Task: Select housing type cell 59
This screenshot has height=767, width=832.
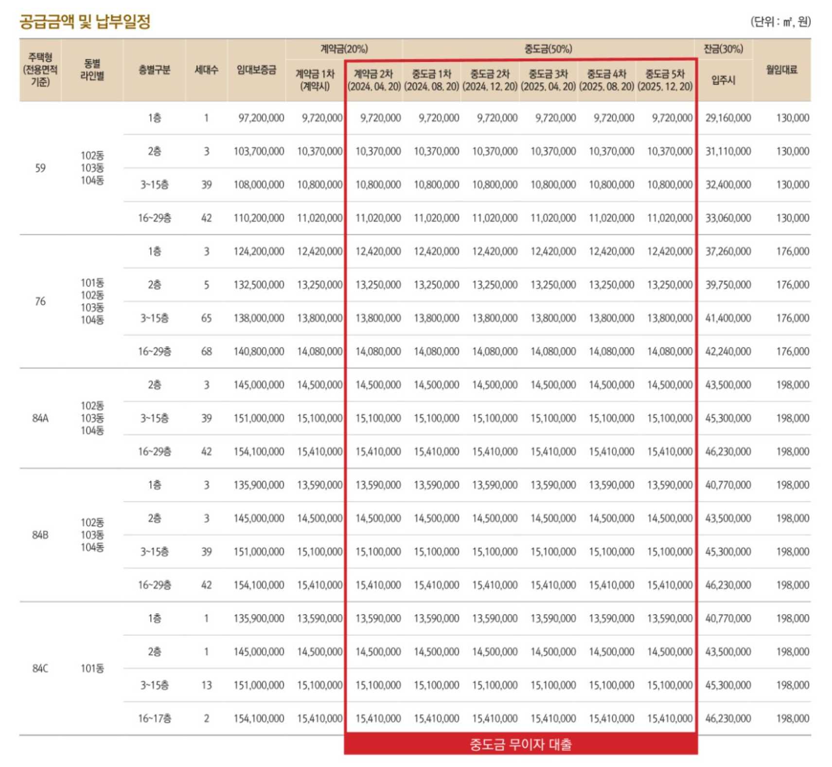Action: point(40,168)
